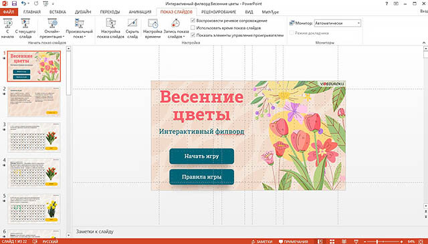This screenshot has height=244, width=428.
Task: Click the 'Начать игру' button on slide
Action: click(x=202, y=156)
